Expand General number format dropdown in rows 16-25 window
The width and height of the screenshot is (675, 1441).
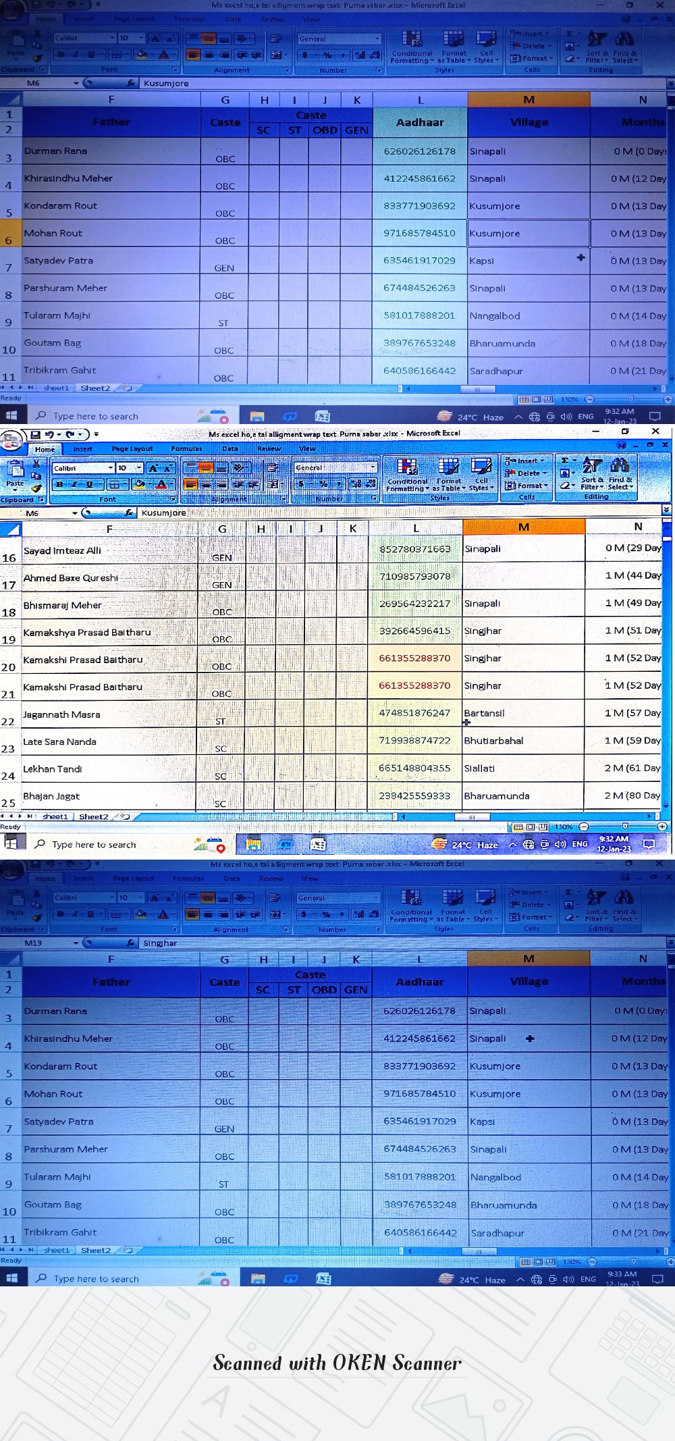372,467
